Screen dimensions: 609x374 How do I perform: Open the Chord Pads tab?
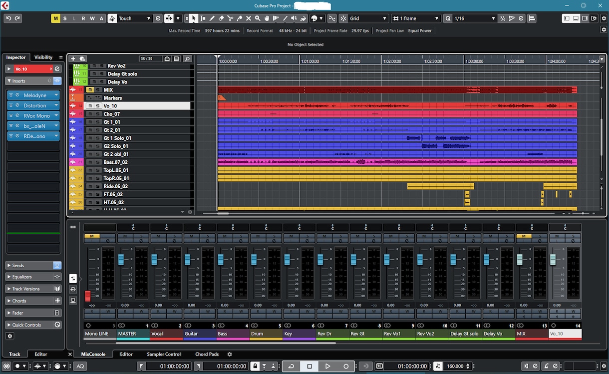(207, 355)
